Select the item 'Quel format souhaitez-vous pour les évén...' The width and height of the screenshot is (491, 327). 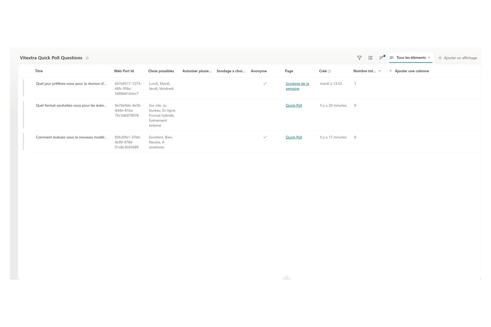coord(71,105)
